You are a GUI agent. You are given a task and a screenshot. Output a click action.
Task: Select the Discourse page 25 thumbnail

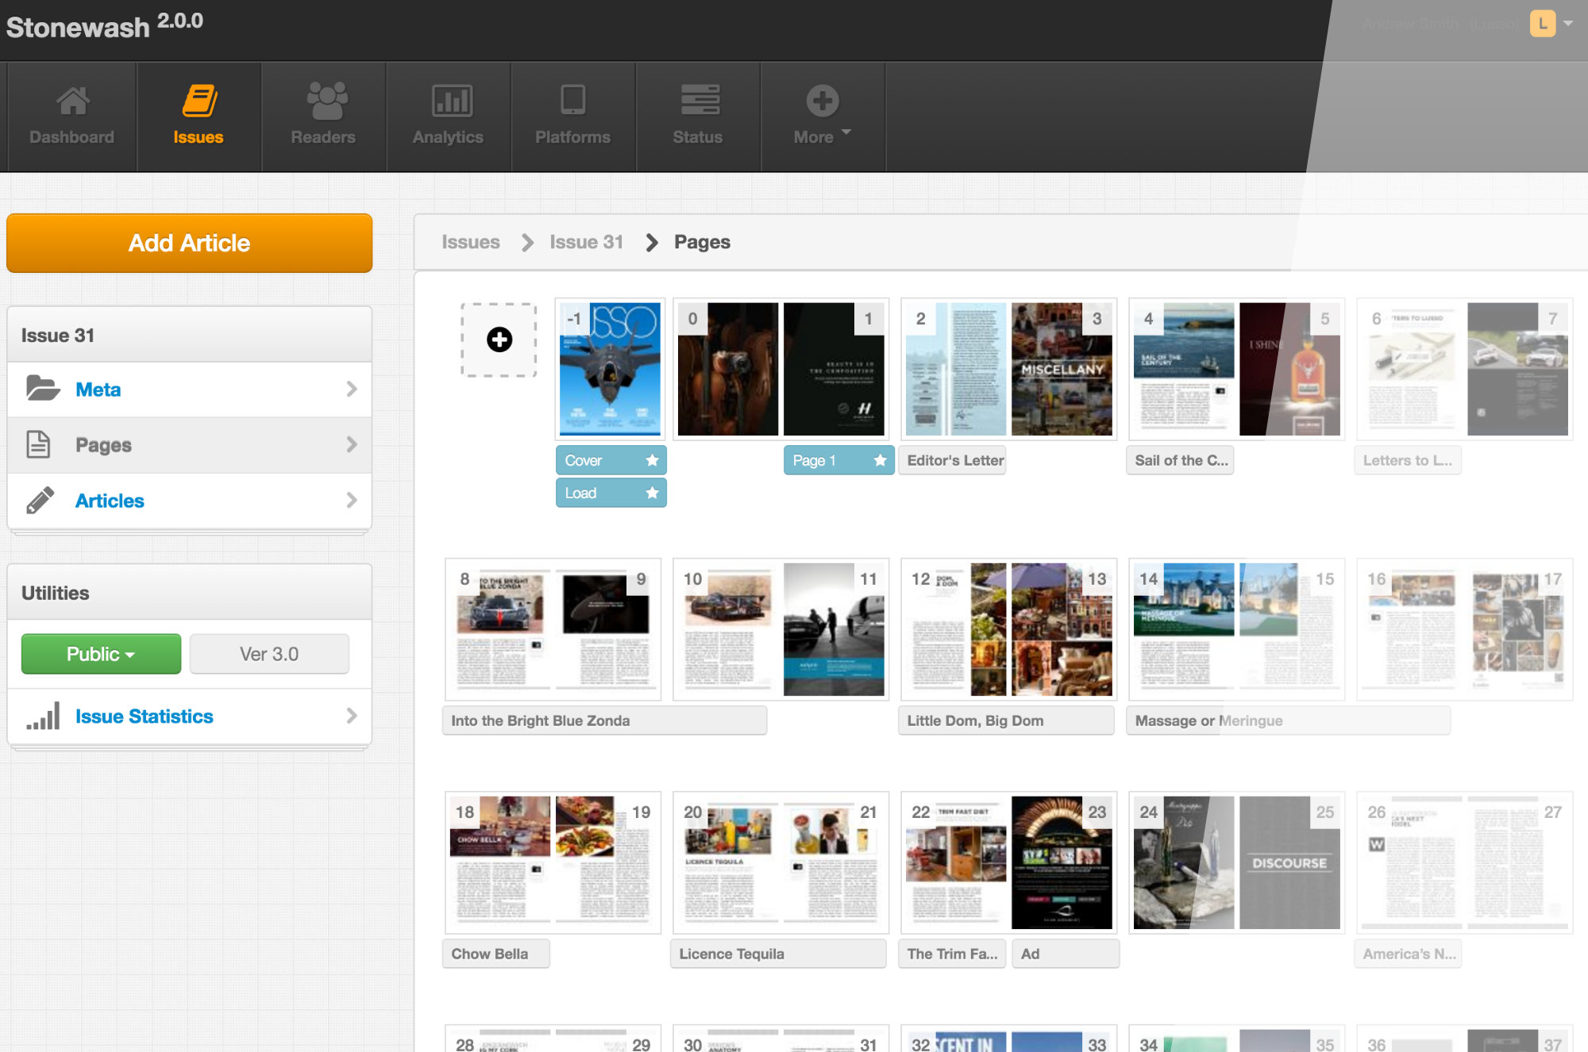1289,862
